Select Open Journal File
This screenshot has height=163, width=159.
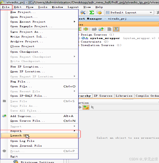pyautogui.click(x=39, y=146)
